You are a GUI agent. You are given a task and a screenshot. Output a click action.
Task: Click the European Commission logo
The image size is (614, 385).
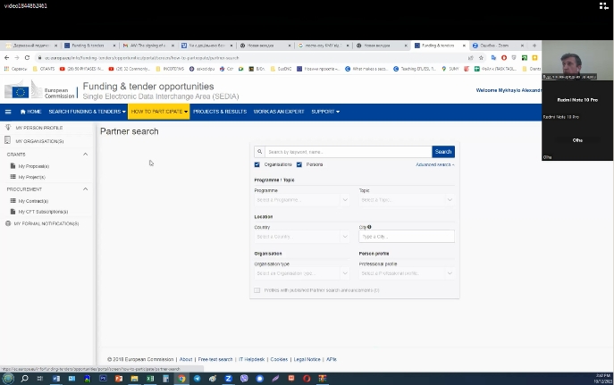(39, 90)
